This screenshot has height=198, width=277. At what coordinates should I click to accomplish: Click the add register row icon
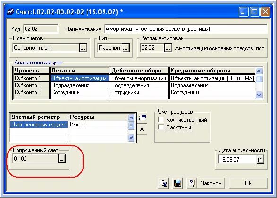point(142,117)
